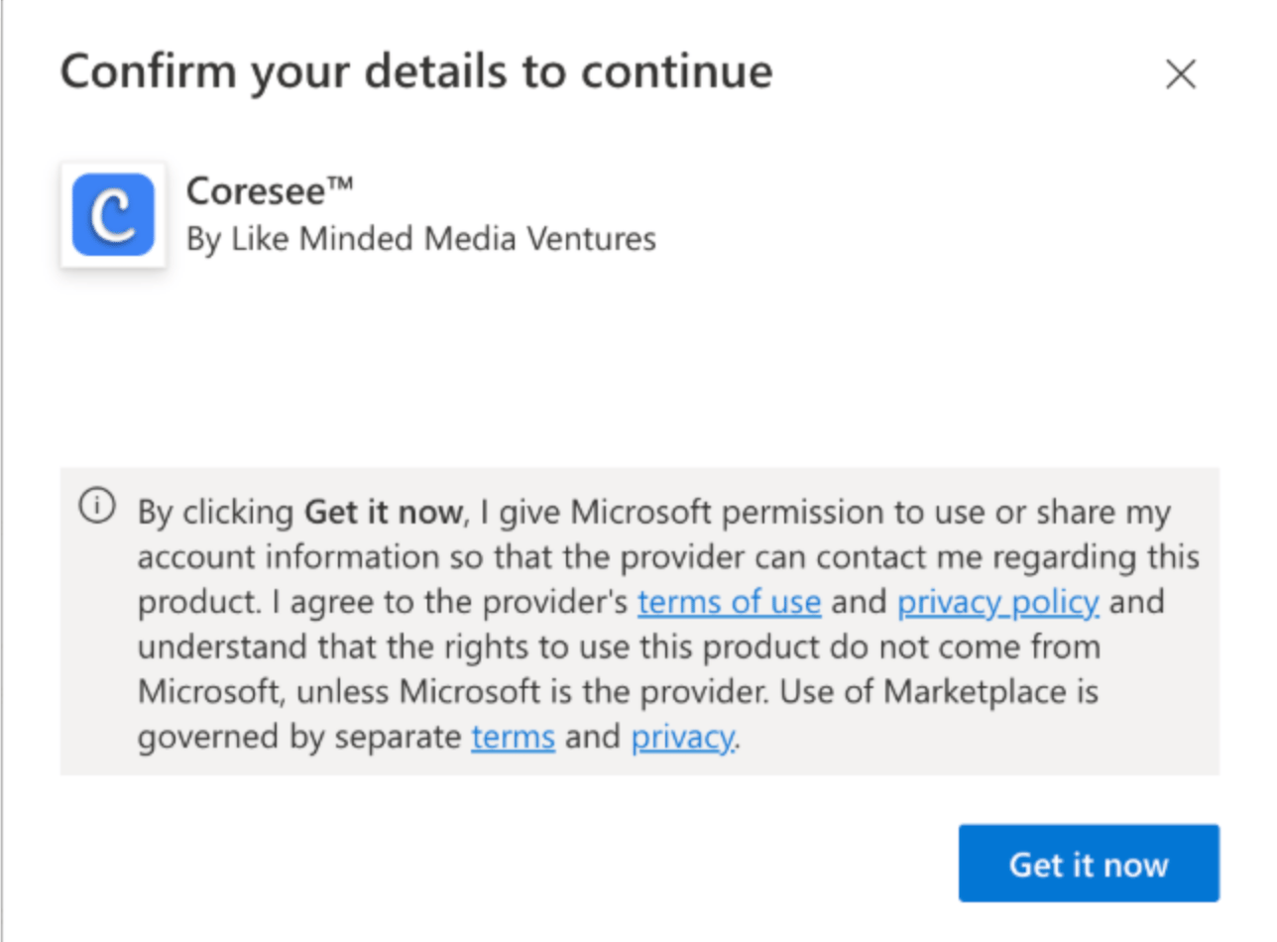This screenshot has height=942, width=1277.
Task: Open the Marketplace terms link
Action: pyautogui.click(x=513, y=737)
